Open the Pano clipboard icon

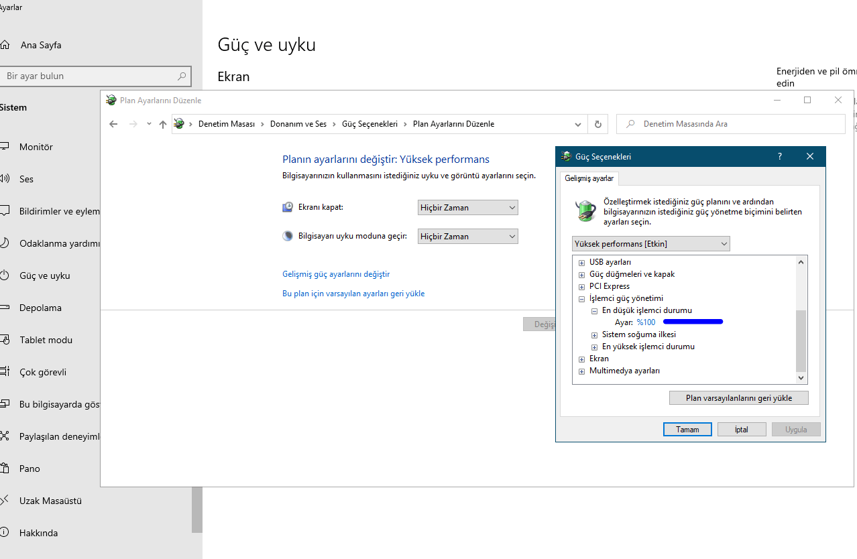pos(5,469)
